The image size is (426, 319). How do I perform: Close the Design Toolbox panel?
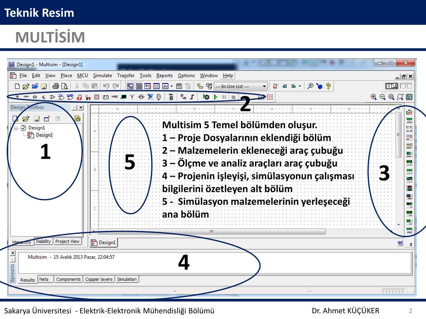tap(81, 108)
